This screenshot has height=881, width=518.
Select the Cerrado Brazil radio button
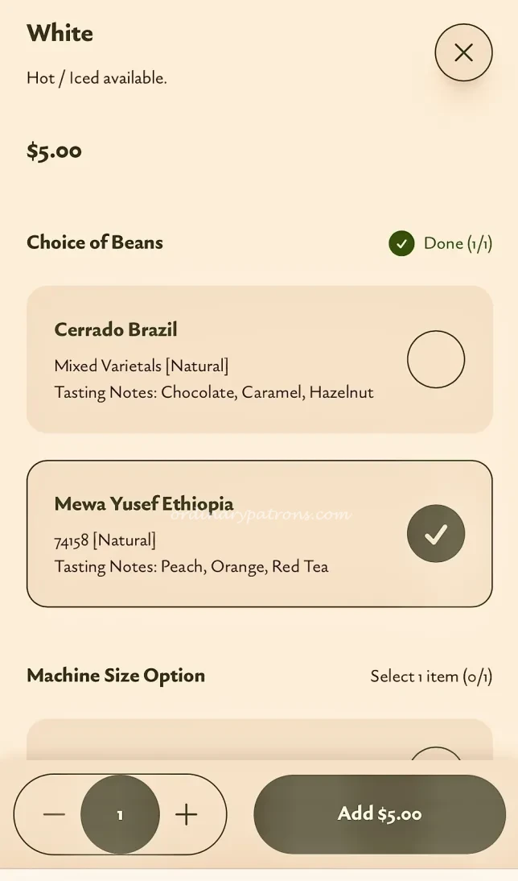tap(436, 359)
